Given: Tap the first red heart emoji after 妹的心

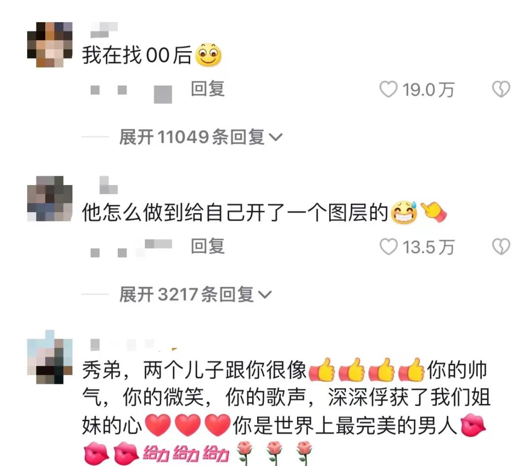Looking at the screenshot, I should point(158,425).
